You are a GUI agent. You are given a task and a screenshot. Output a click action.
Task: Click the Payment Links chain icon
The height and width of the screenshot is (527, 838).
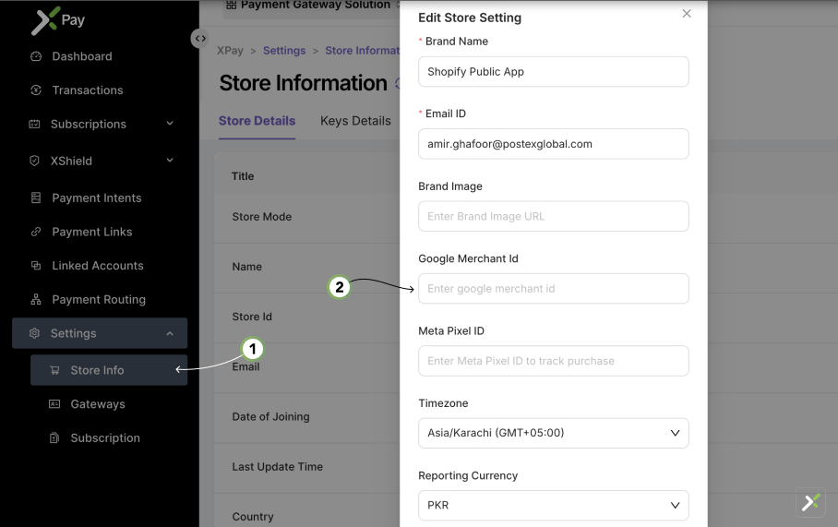(x=36, y=232)
